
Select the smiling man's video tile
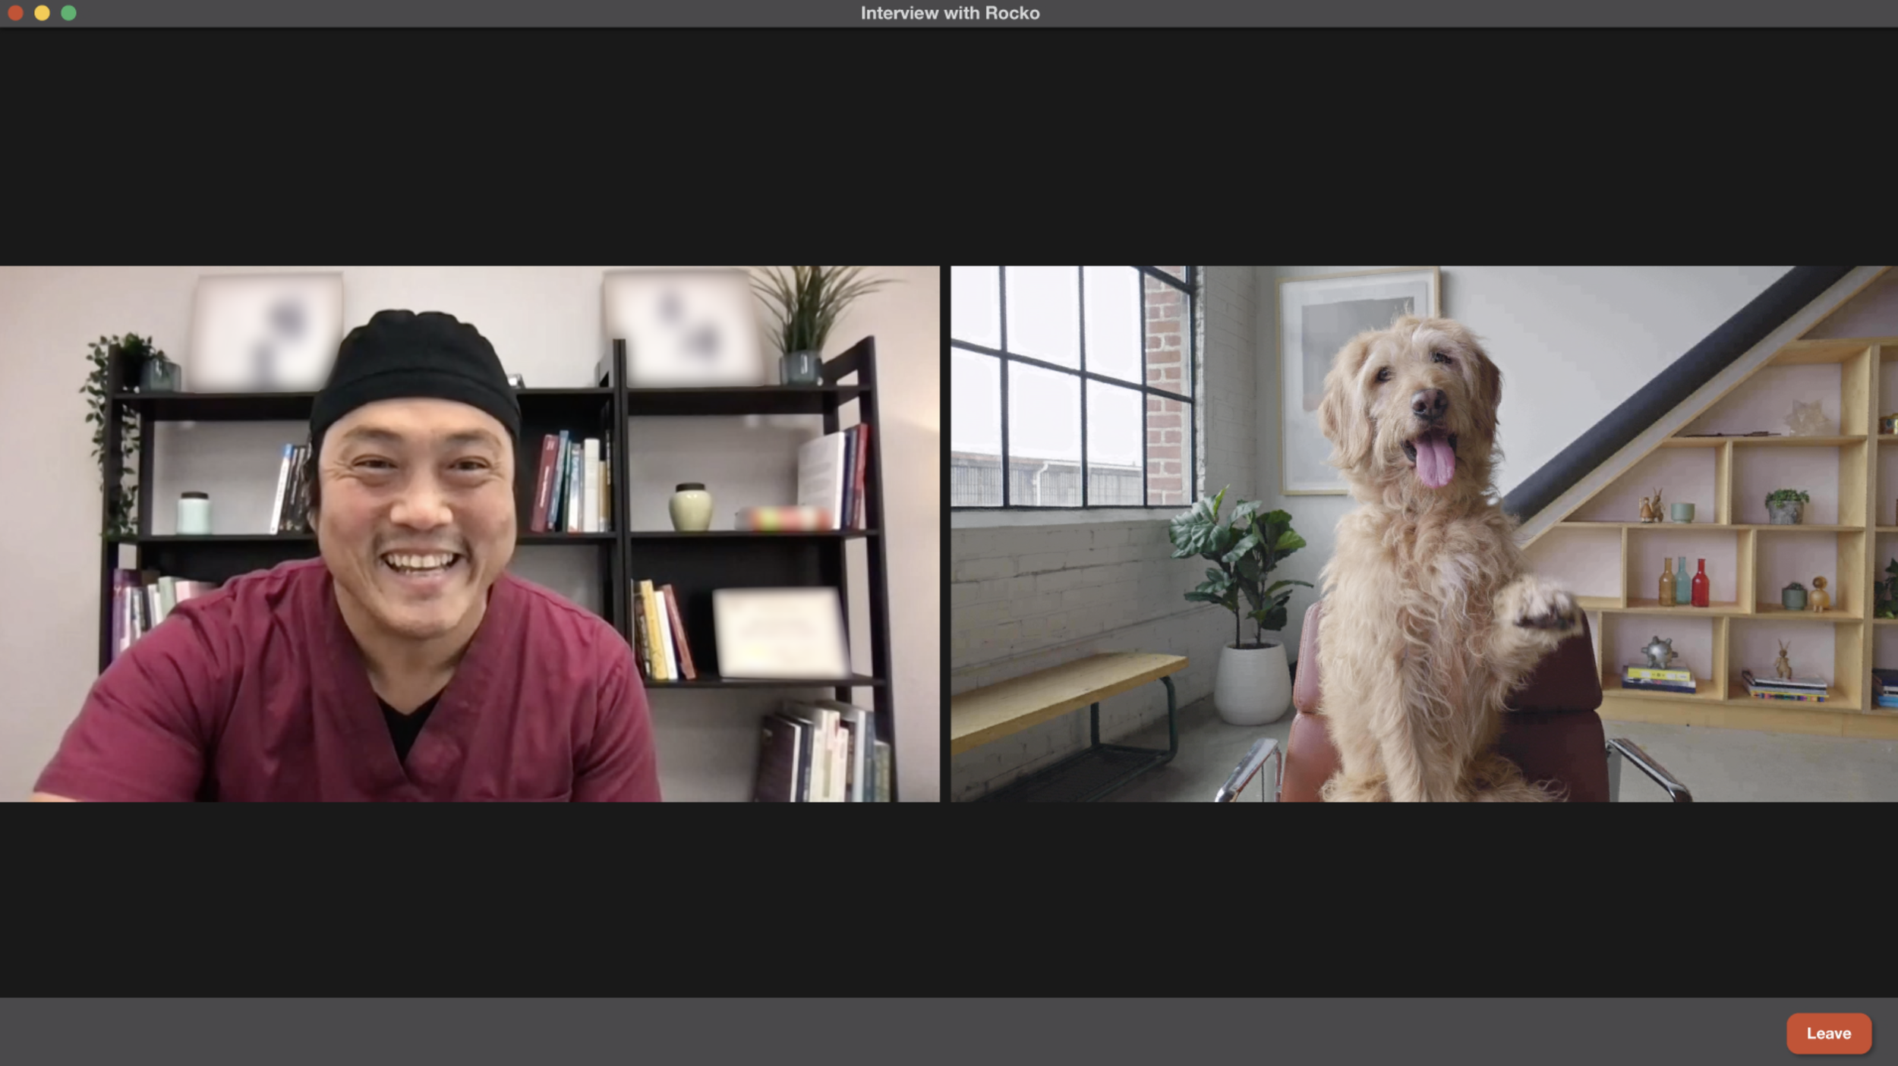pyautogui.click(x=469, y=533)
